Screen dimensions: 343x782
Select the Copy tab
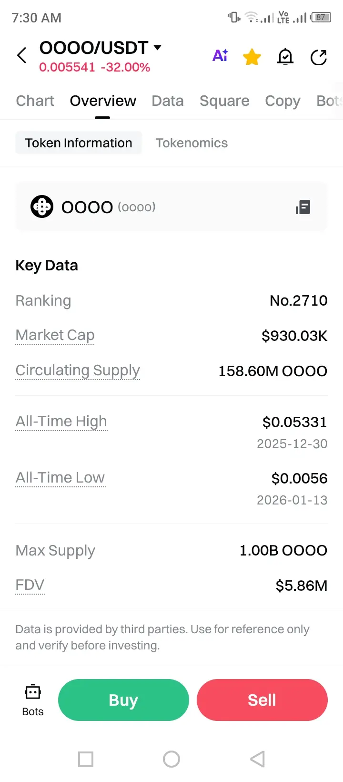click(x=282, y=101)
